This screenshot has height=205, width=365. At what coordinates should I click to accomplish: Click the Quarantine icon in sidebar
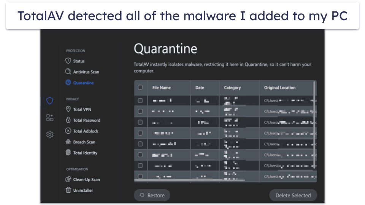pyautogui.click(x=68, y=82)
